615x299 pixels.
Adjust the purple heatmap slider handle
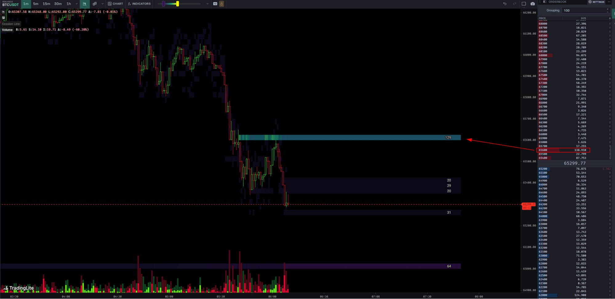(x=164, y=4)
